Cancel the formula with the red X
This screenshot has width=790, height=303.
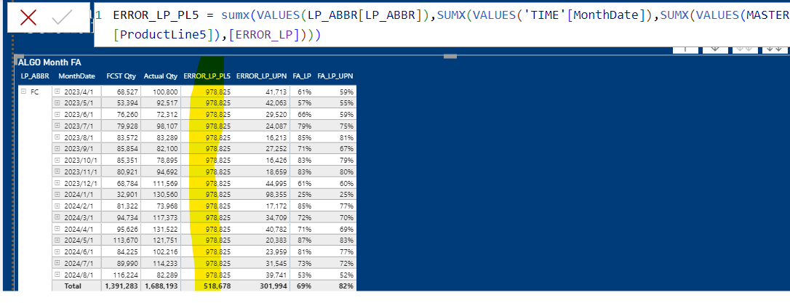coord(28,17)
